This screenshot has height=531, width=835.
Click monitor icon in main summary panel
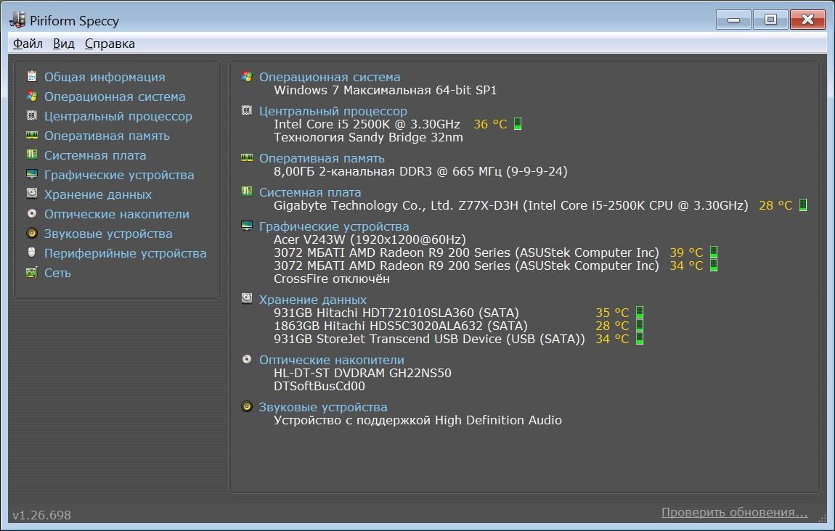tap(247, 226)
